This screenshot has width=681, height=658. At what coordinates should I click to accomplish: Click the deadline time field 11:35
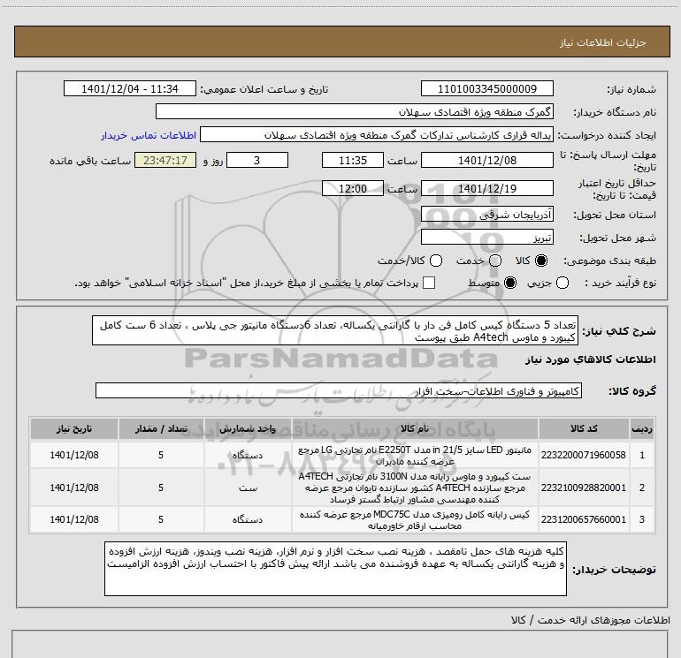[x=353, y=160]
